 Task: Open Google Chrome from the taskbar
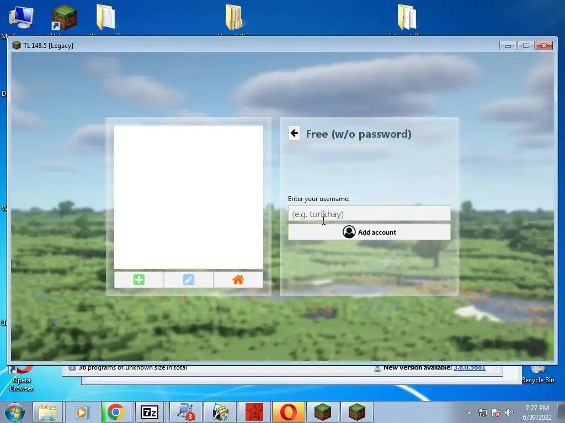pyautogui.click(x=115, y=412)
